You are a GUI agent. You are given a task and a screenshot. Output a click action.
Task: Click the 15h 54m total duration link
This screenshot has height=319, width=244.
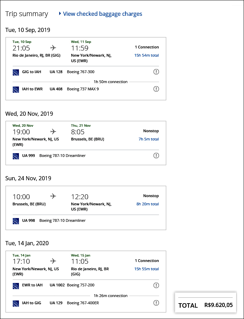(x=147, y=55)
